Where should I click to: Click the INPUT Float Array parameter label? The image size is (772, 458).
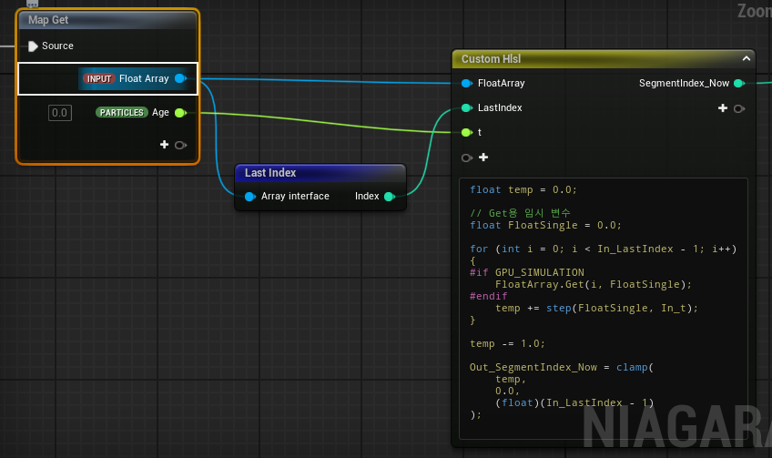point(126,79)
